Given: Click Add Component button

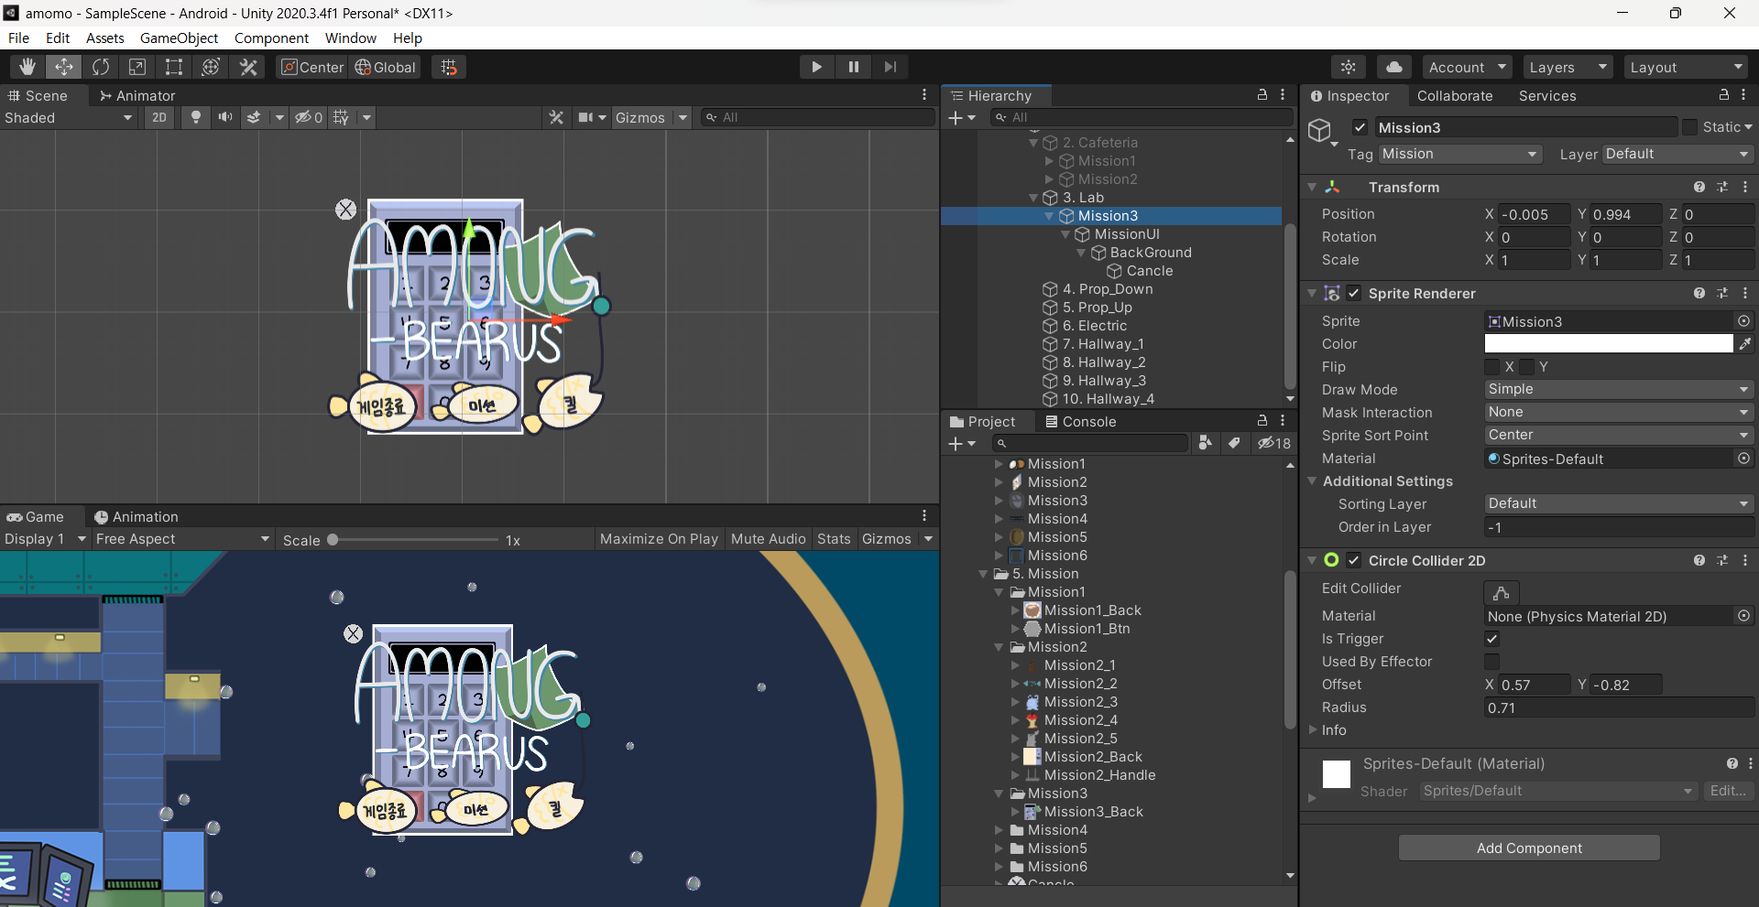Looking at the screenshot, I should [1529, 848].
